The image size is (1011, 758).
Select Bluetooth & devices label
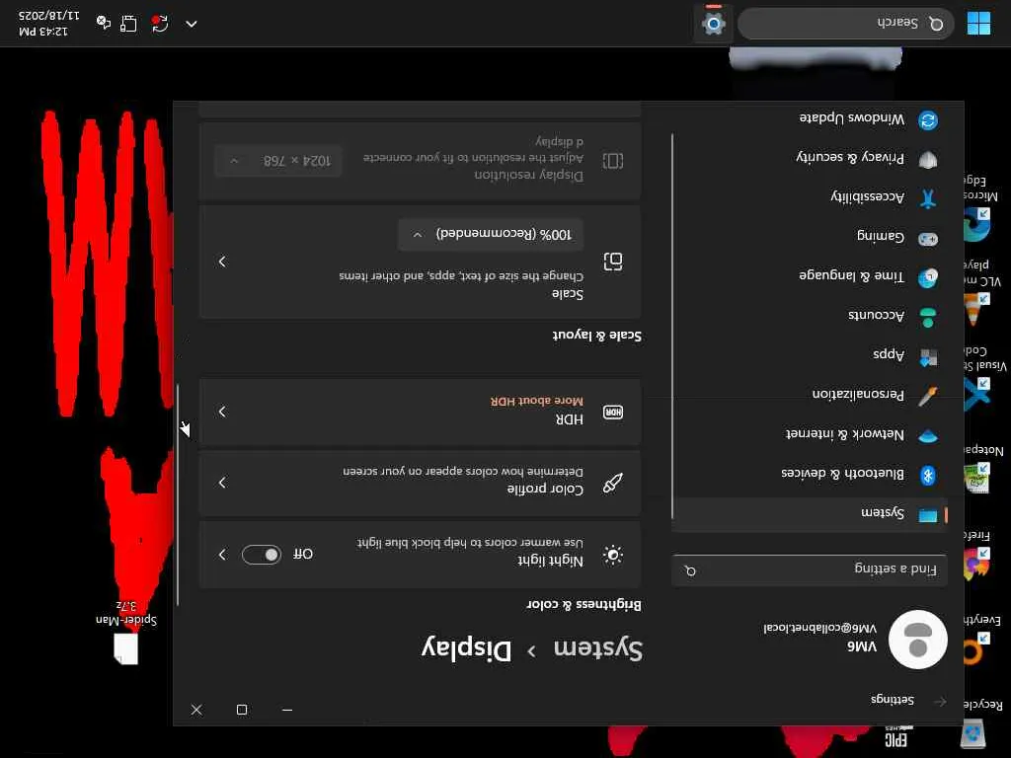843,474
